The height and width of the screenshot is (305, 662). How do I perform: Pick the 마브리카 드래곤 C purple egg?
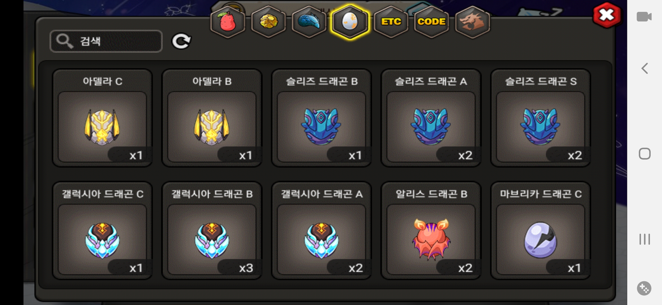point(541,231)
